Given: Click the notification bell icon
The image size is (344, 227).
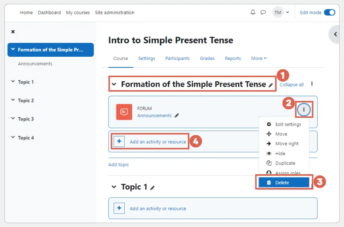Looking at the screenshot, I should click(x=253, y=12).
